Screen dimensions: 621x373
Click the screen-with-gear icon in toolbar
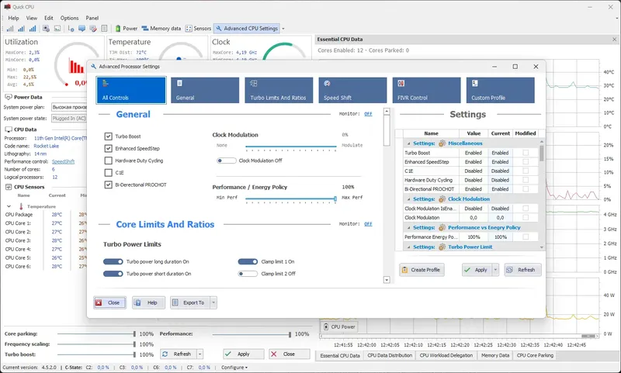pos(46,29)
